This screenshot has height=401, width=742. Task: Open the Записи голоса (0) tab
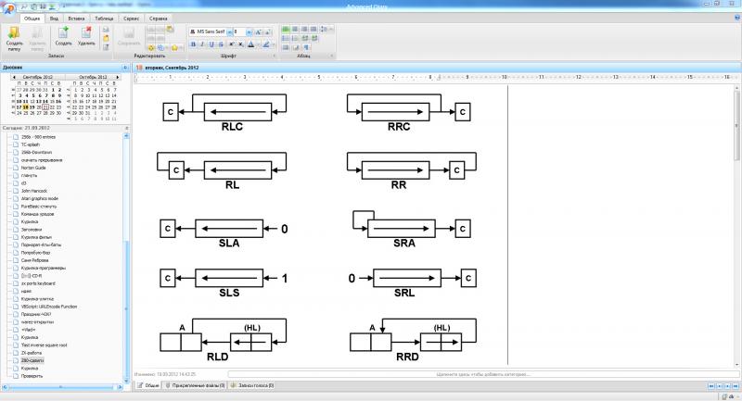(x=254, y=383)
